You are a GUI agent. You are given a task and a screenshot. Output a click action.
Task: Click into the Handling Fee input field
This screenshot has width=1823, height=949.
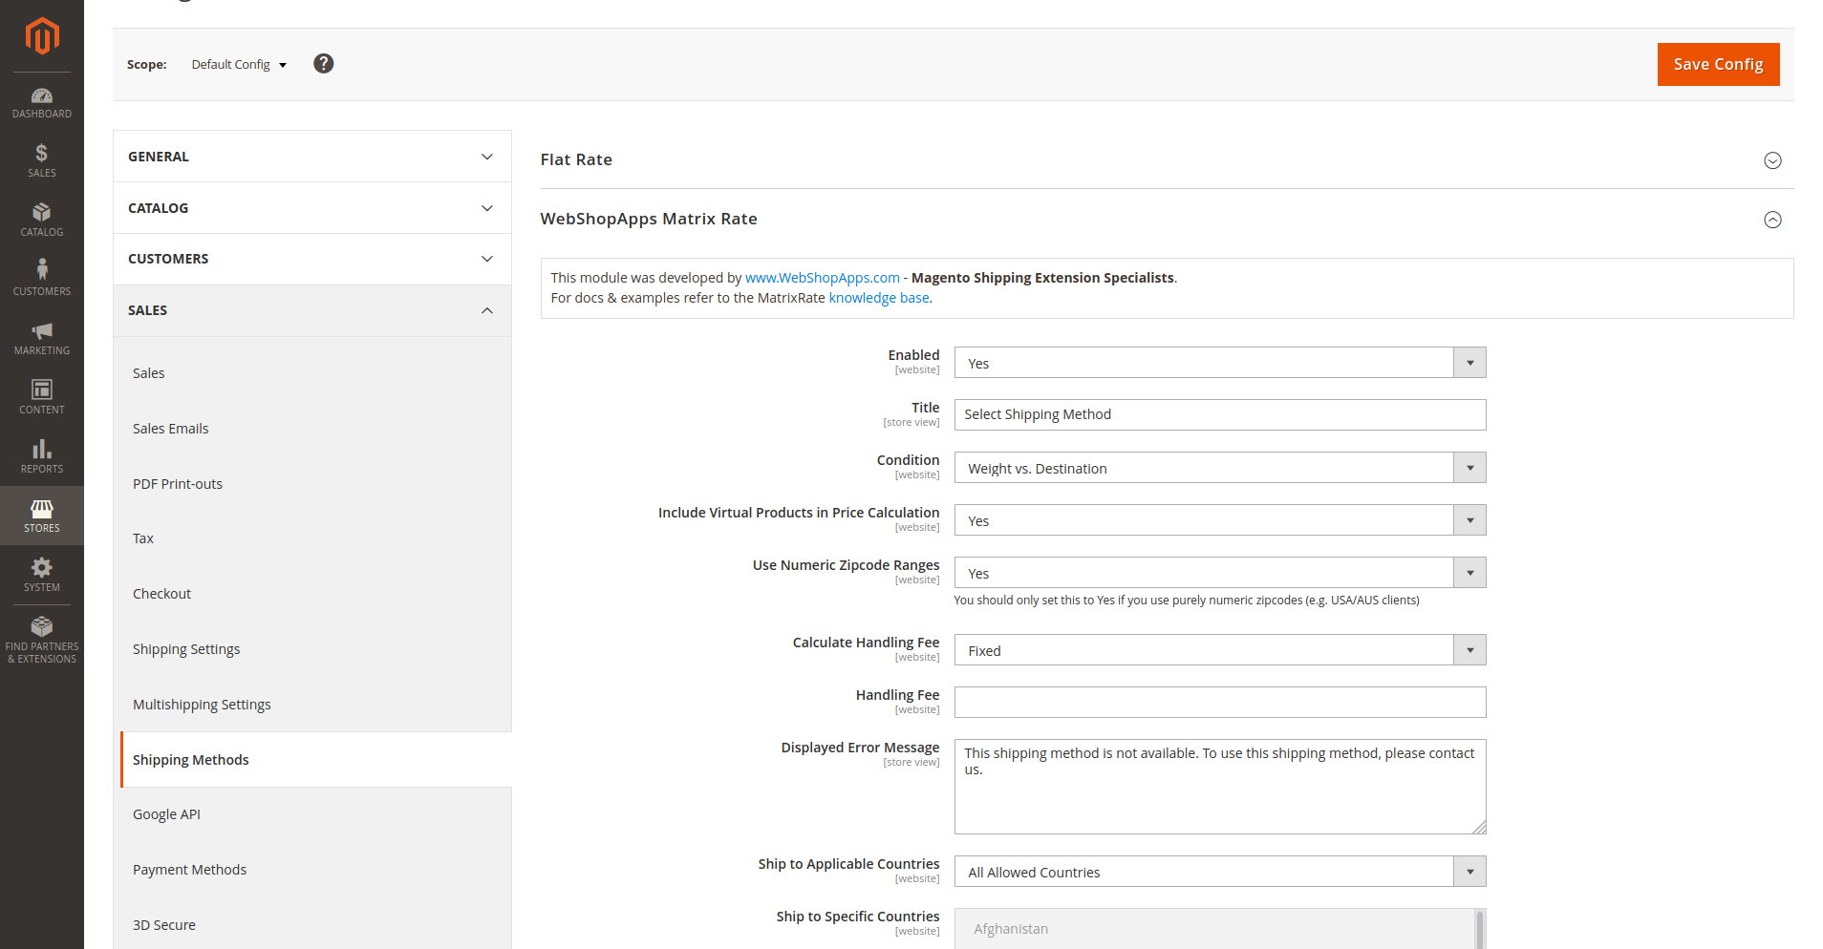(x=1219, y=703)
